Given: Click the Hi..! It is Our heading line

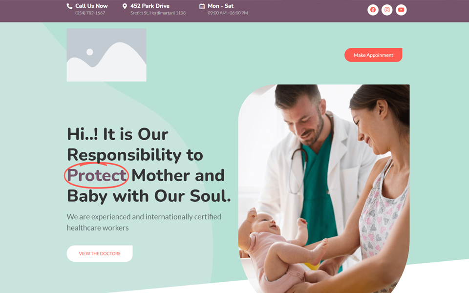Looking at the screenshot, I should coord(118,134).
